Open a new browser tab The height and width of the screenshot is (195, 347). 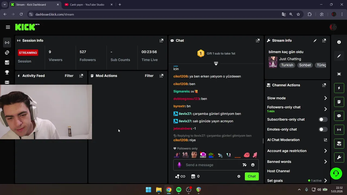[x=120, y=5]
